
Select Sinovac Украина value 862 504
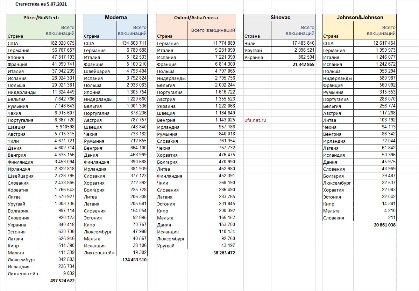click(x=293, y=57)
